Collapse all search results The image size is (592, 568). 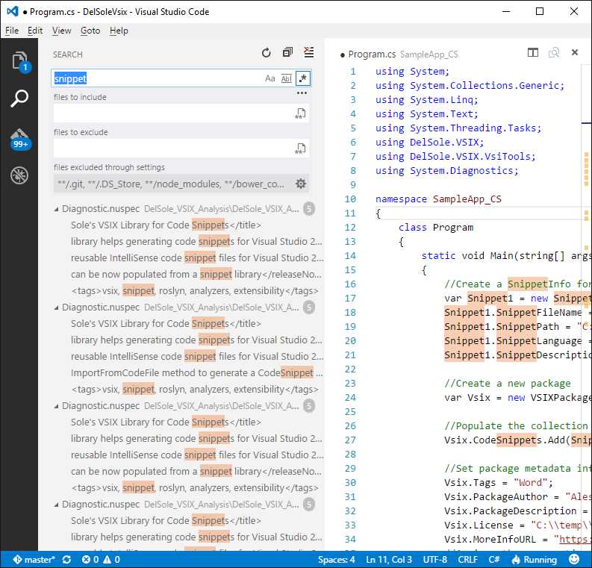[x=287, y=52]
